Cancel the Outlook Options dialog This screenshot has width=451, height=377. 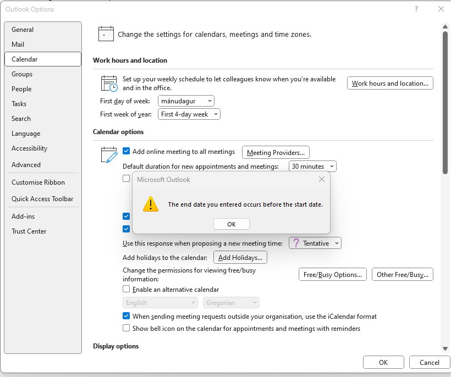coord(429,362)
